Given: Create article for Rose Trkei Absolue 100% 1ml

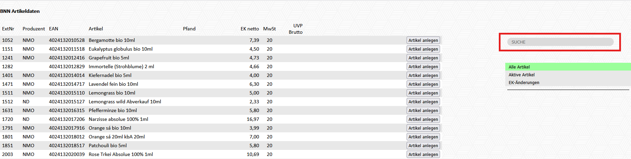Looking at the screenshot, I should pyautogui.click(x=423, y=154).
